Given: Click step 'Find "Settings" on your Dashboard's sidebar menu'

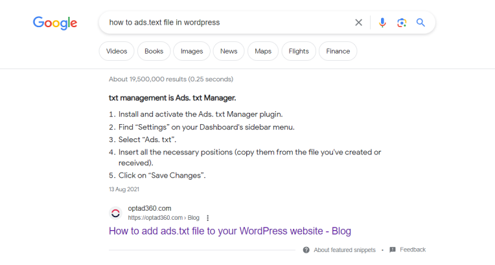Looking at the screenshot, I should coord(207,127).
